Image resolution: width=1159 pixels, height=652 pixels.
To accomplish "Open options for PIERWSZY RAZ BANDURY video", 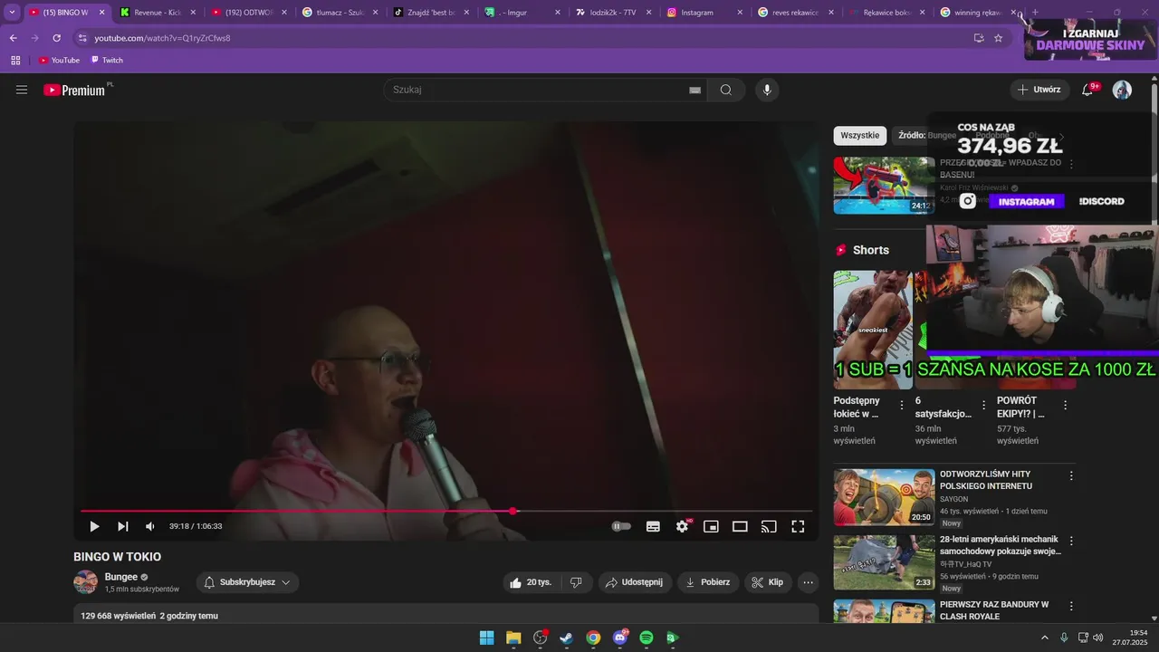I will tap(1071, 606).
